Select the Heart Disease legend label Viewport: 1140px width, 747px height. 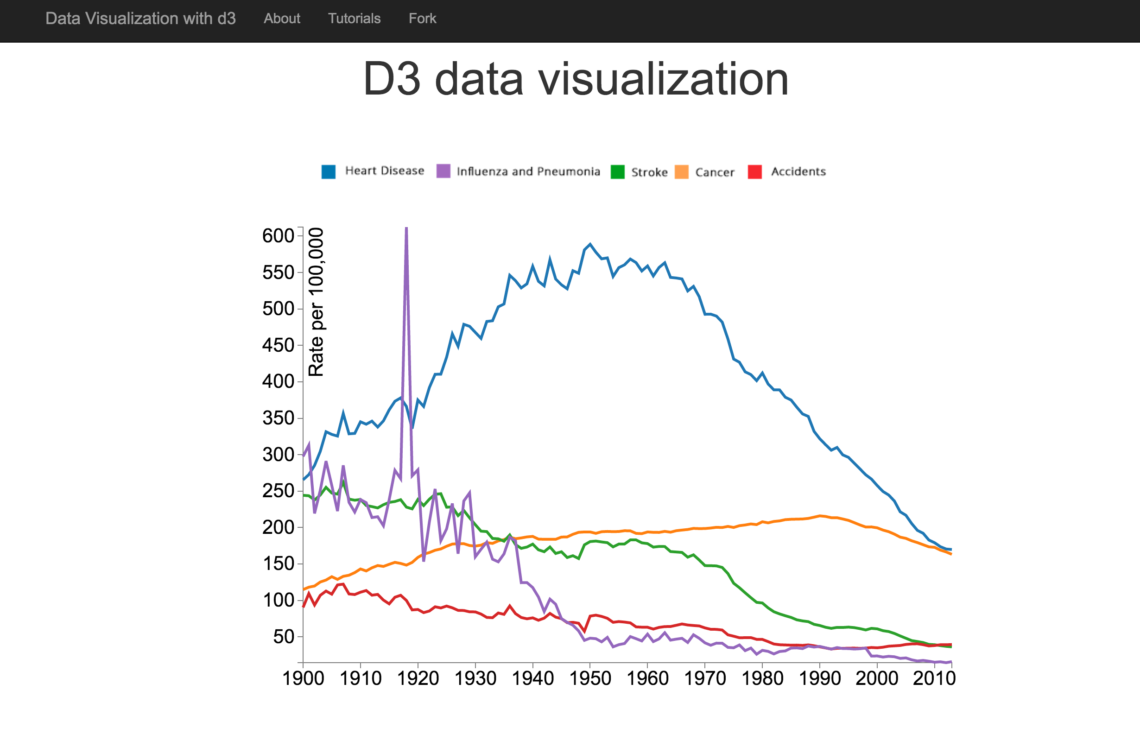[x=385, y=171]
